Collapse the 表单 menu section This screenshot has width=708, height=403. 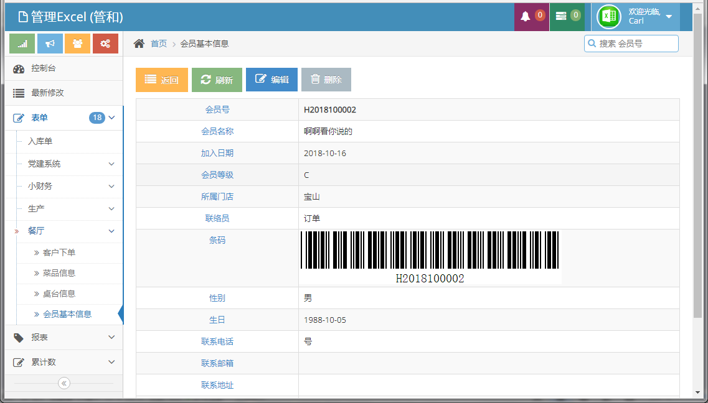click(112, 118)
